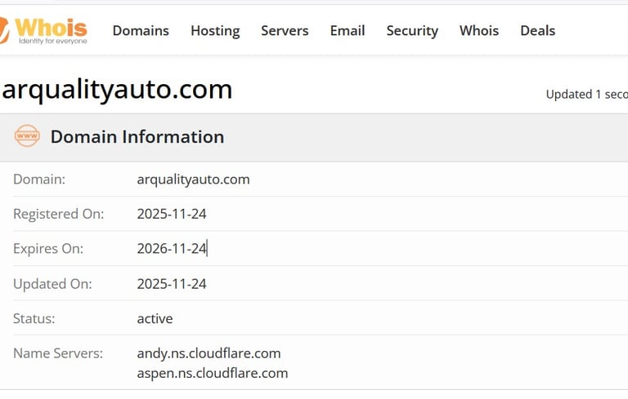
Task: Click the active status value
Action: click(x=155, y=318)
